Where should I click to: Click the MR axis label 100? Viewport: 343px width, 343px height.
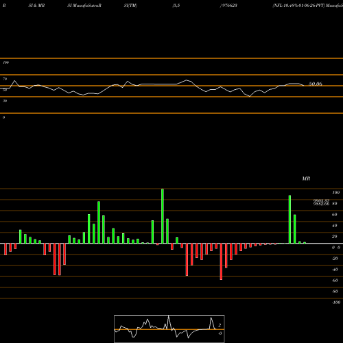335,193
